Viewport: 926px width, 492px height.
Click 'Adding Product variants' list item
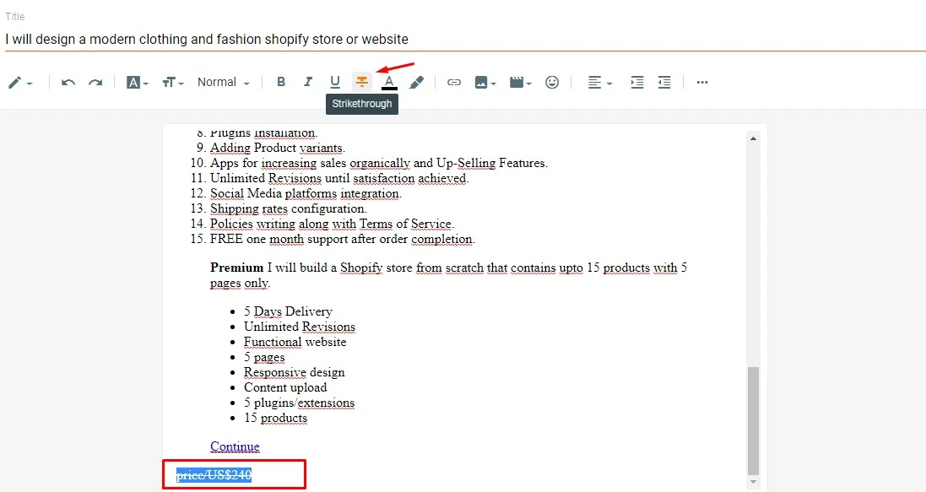pos(278,148)
